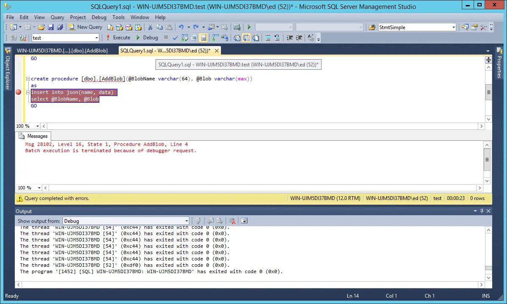Click the Execute button
507x304 pixels.
(118, 38)
